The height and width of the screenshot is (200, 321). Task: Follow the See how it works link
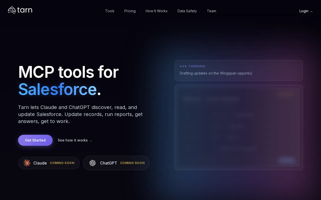coord(75,140)
